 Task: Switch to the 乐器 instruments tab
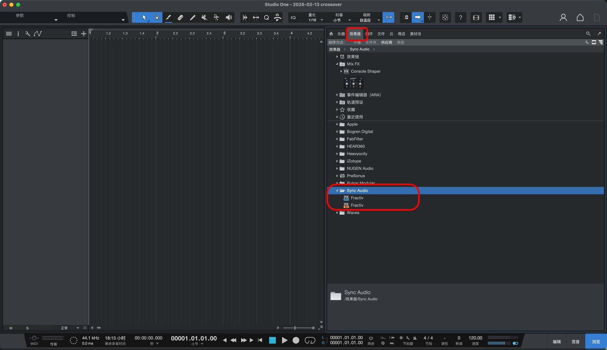(341, 34)
